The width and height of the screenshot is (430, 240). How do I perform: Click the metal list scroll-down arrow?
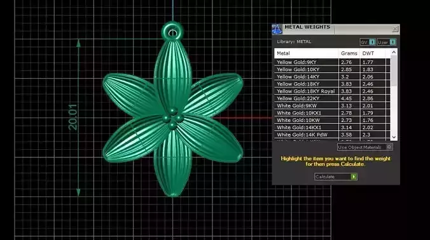point(394,137)
